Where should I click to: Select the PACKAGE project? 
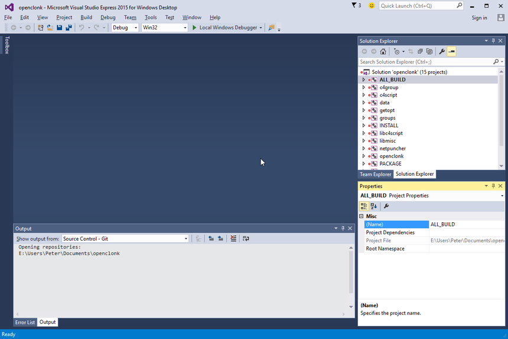(x=390, y=164)
